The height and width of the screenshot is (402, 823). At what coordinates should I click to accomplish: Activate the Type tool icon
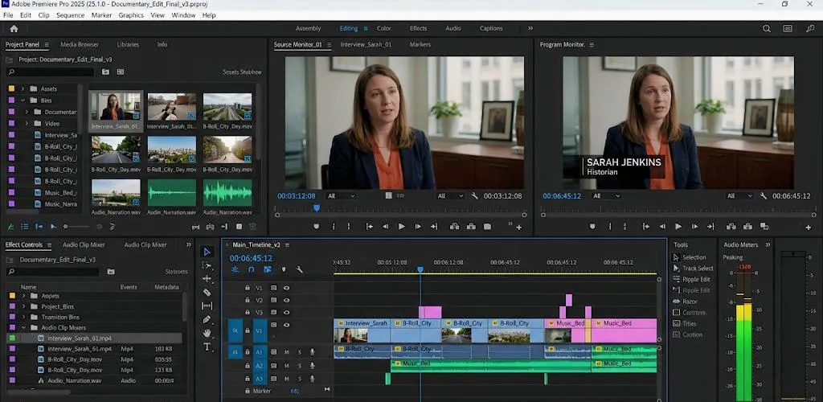click(x=207, y=347)
